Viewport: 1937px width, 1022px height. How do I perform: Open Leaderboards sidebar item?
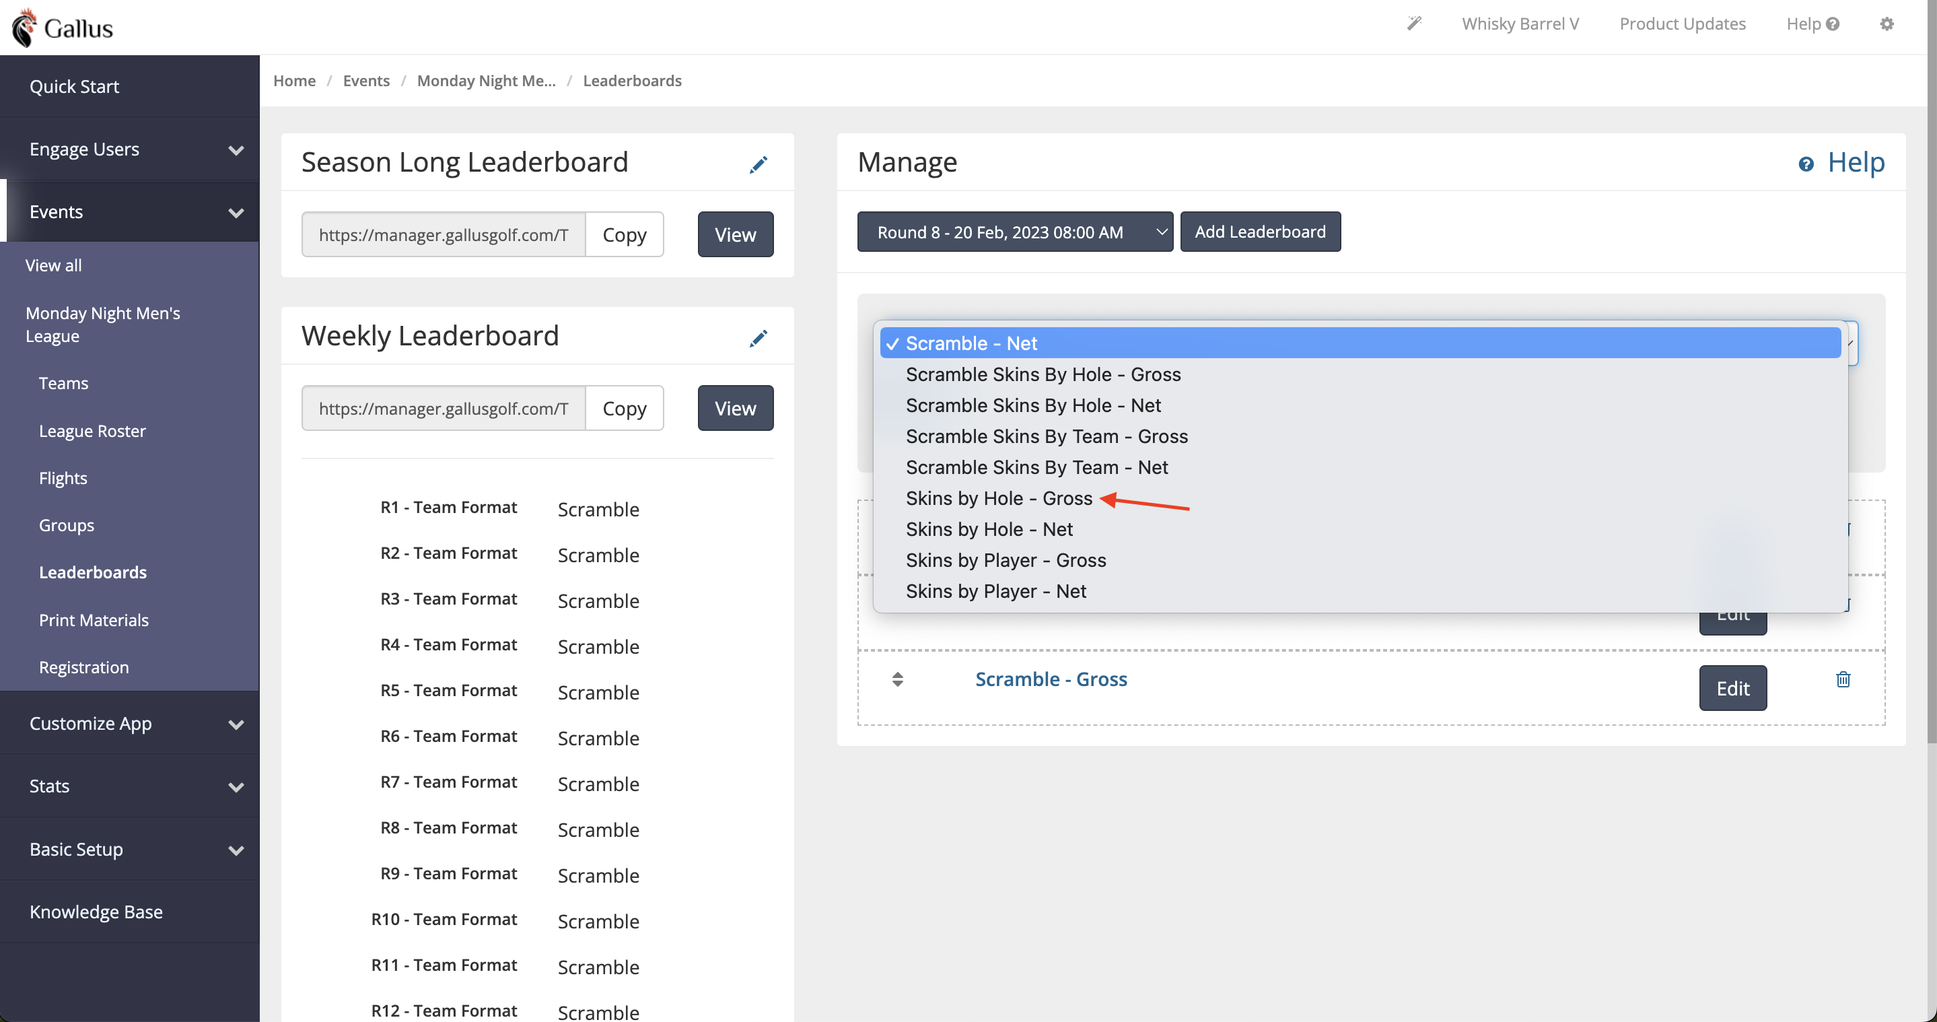pos(92,572)
